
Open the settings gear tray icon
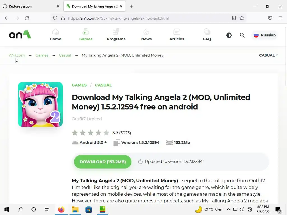pyautogui.click(x=250, y=209)
